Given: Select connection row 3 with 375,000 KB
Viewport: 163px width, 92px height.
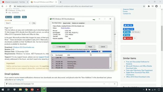Looking at the screenshot, I should [x=80, y=62].
